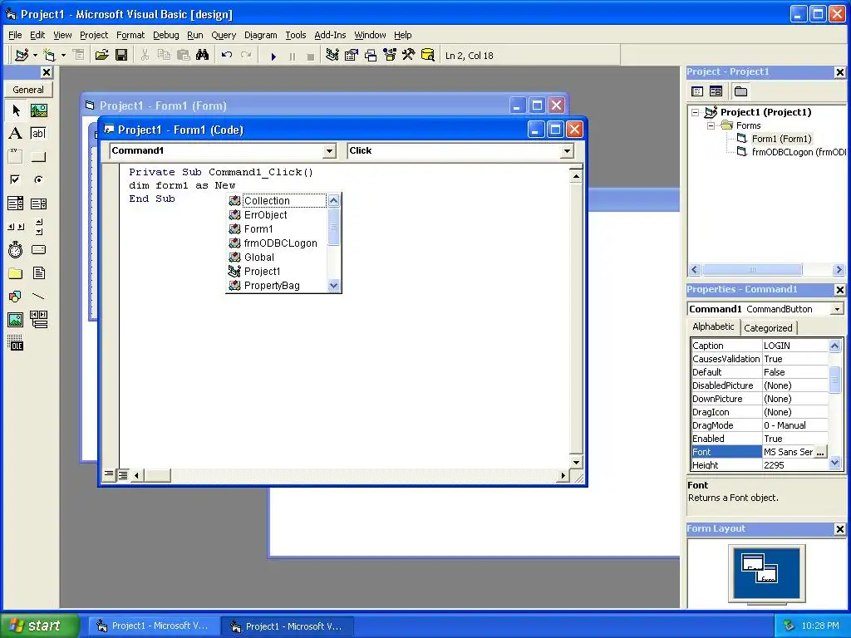Switch to Alphabetic properties tab
Viewport: 851px width, 638px height.
tap(713, 326)
